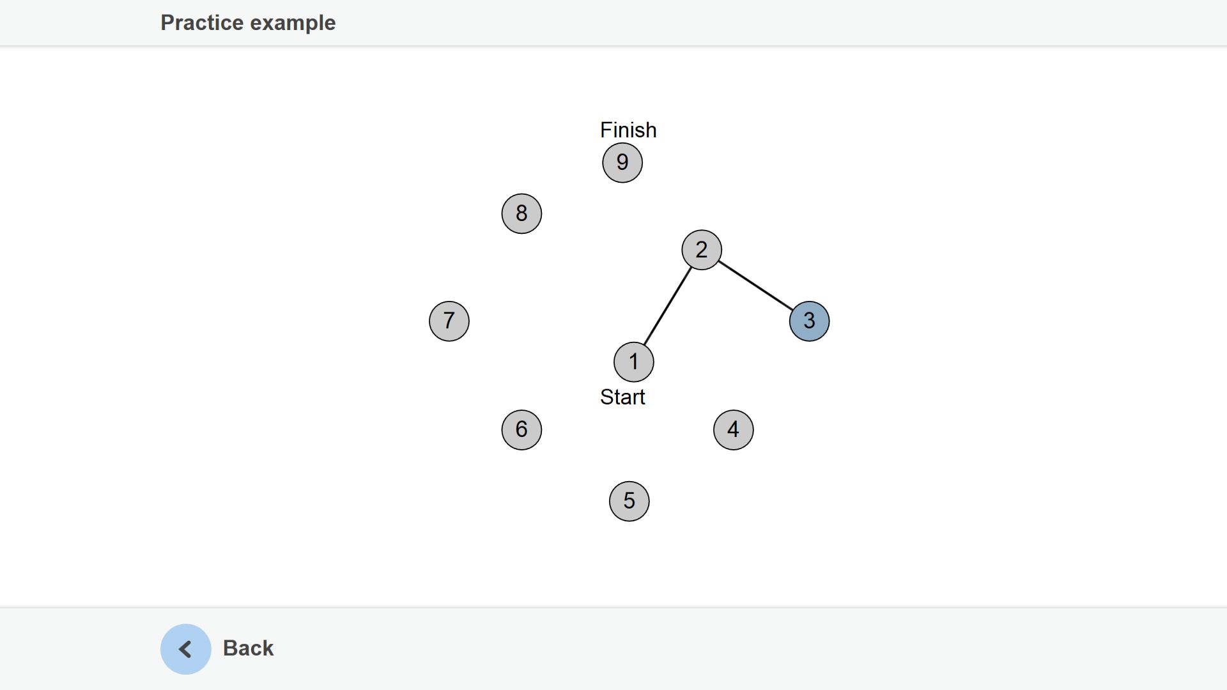Click the line connecting circles 1 and 2
The width and height of the screenshot is (1227, 690).
point(668,306)
